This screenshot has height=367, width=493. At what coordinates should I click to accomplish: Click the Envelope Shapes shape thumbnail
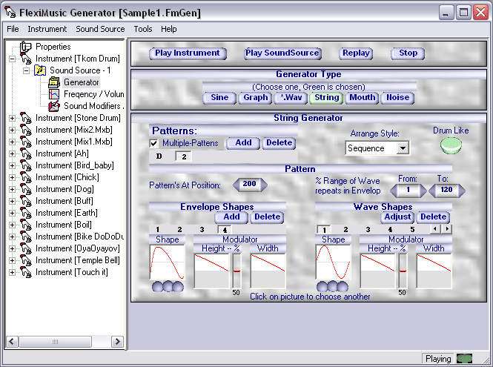168,262
